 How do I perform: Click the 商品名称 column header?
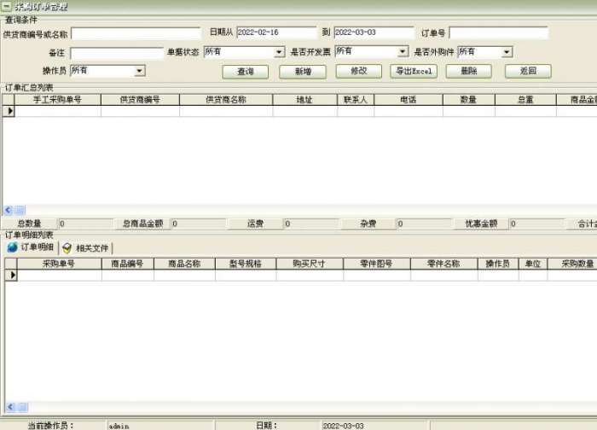click(x=185, y=264)
